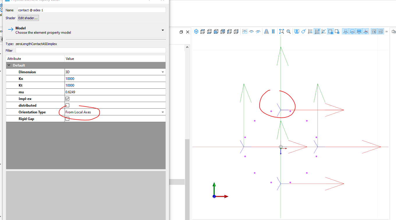Click the Orientation Type attribute label
The width and height of the screenshot is (396, 220).
(x=32, y=112)
